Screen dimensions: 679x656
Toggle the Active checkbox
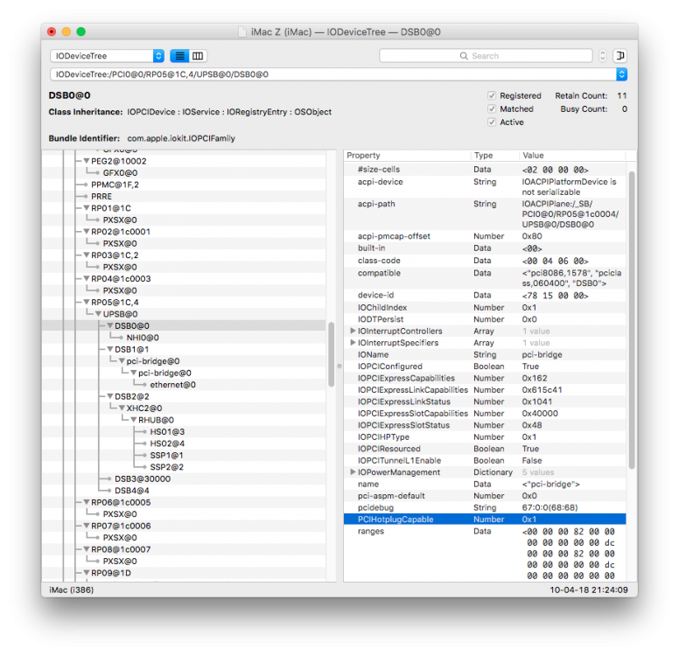pyautogui.click(x=492, y=122)
